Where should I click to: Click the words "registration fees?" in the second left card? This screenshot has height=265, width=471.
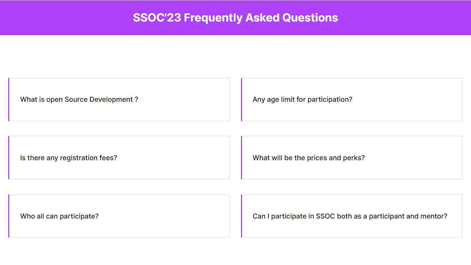coord(89,158)
